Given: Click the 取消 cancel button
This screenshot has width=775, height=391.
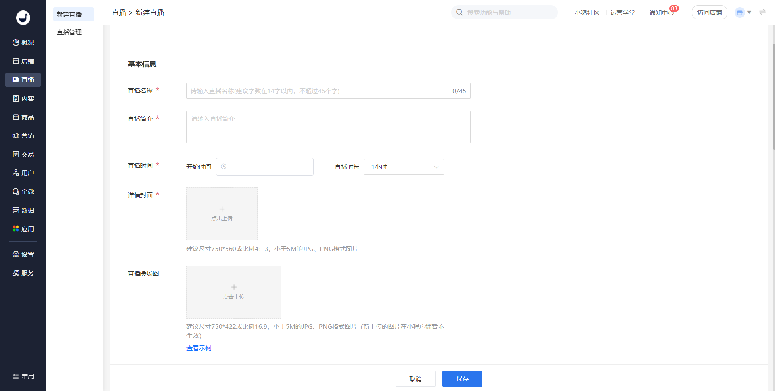Looking at the screenshot, I should coord(415,379).
